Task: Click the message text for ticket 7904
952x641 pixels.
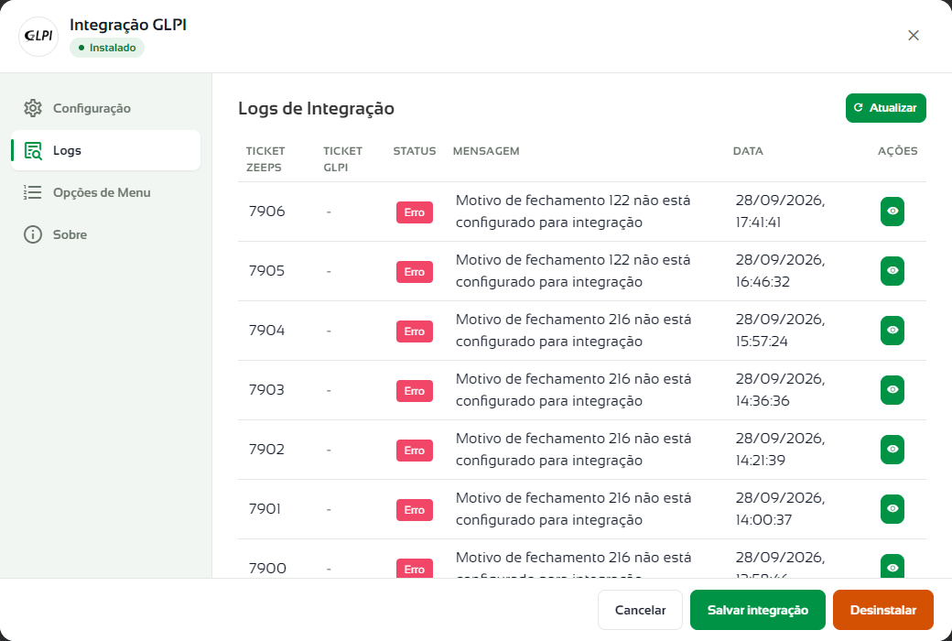Action: [x=573, y=331]
